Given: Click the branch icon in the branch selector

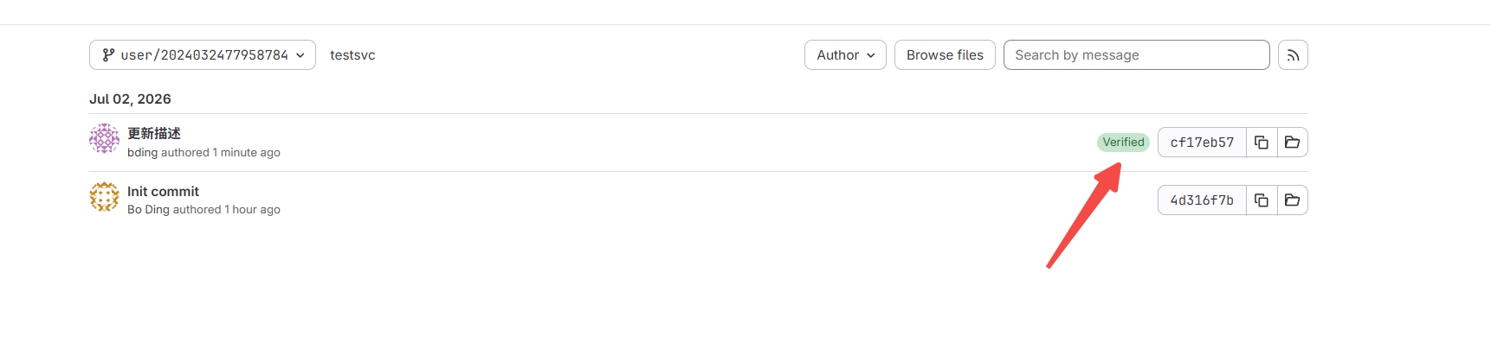Looking at the screenshot, I should tap(108, 55).
